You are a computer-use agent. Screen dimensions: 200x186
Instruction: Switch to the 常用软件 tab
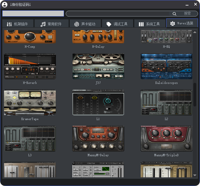coord(52,23)
